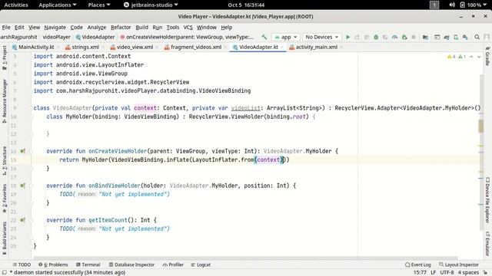Open the Database Inspector tool window
The width and height of the screenshot is (492, 276).
(131, 264)
